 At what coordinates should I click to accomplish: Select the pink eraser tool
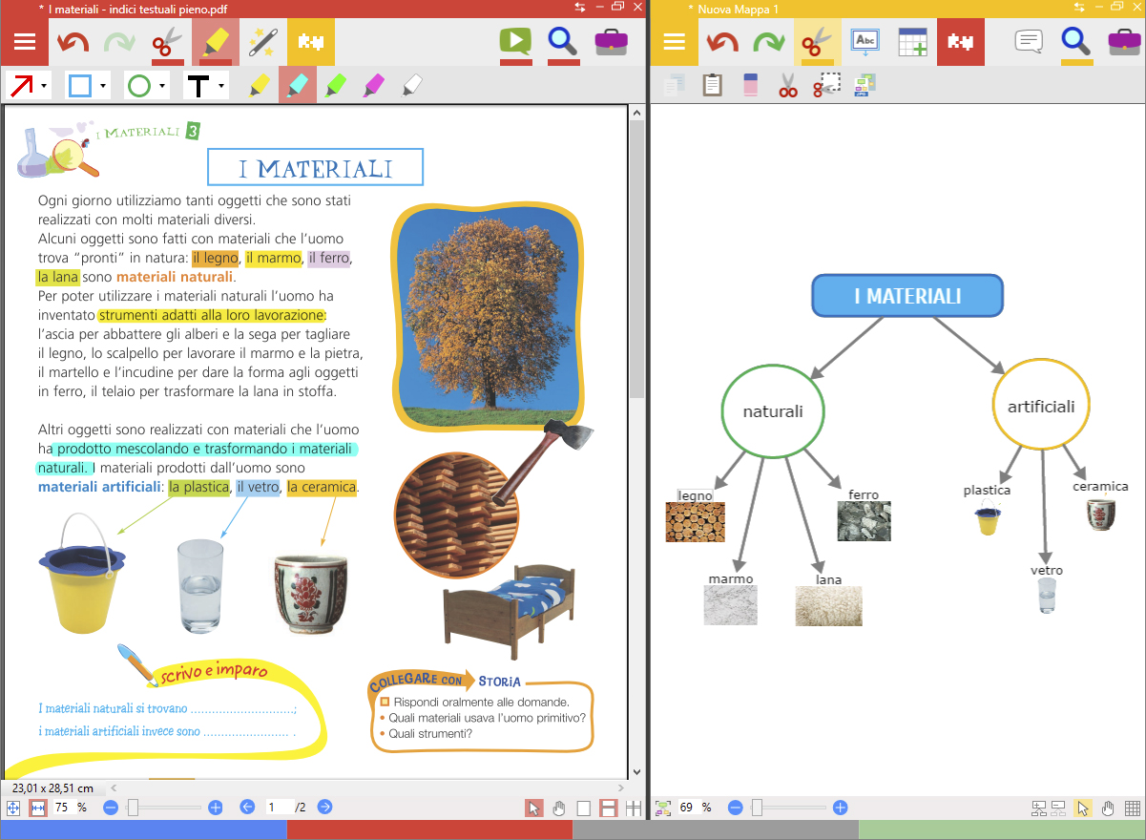pyautogui.click(x=749, y=85)
